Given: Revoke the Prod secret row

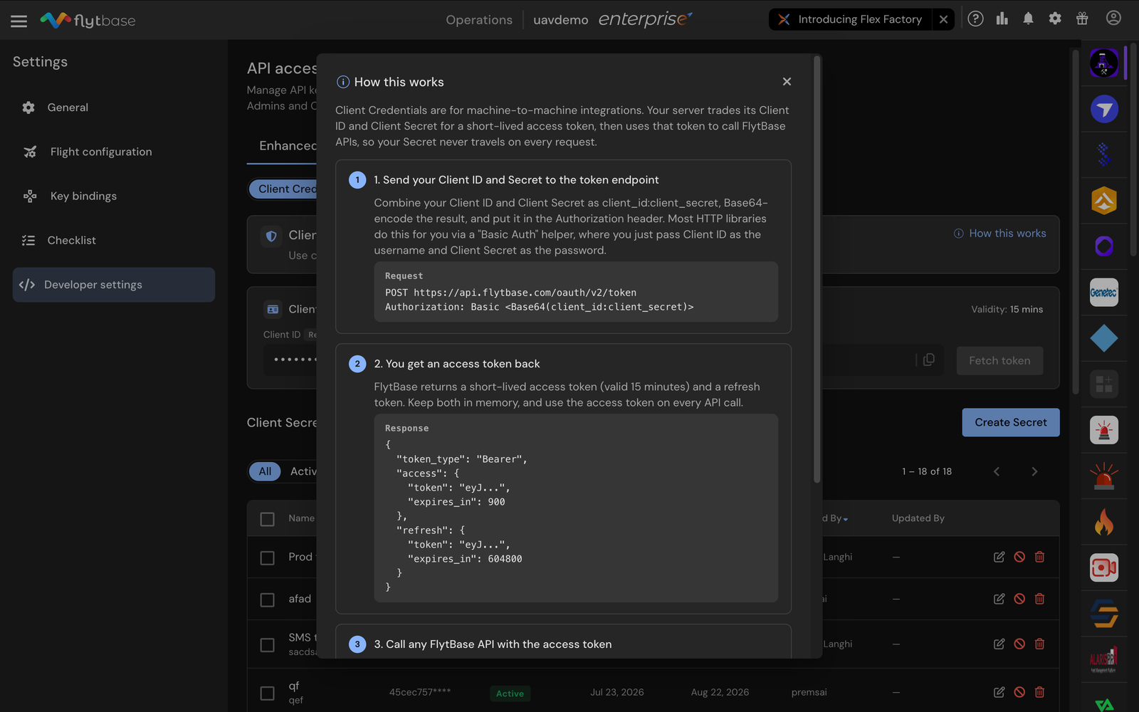Looking at the screenshot, I should click(x=1019, y=557).
